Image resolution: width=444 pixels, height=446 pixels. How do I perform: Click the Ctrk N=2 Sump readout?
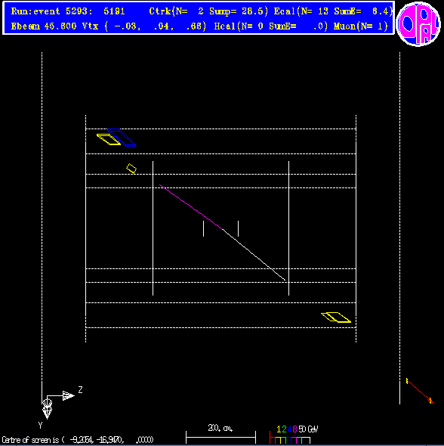[x=208, y=11]
